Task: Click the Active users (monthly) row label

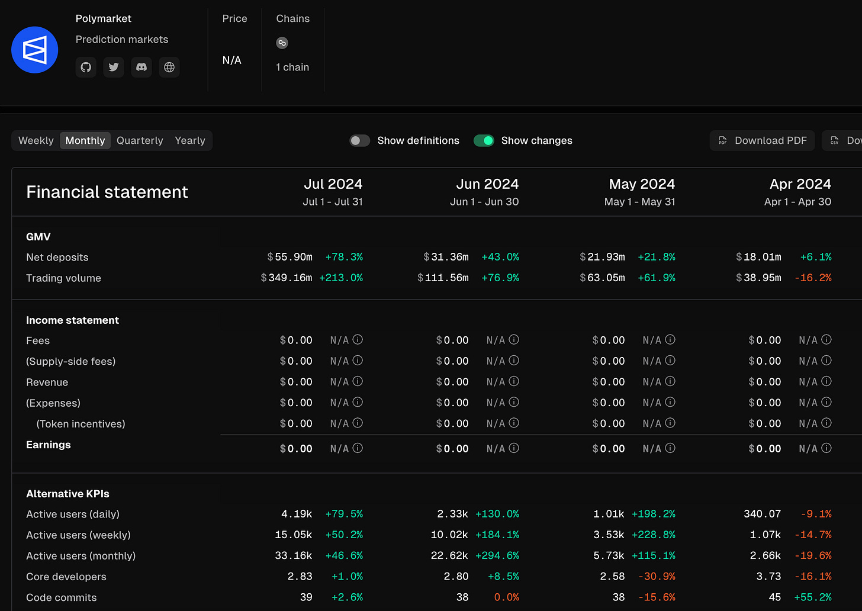Action: pyautogui.click(x=81, y=555)
